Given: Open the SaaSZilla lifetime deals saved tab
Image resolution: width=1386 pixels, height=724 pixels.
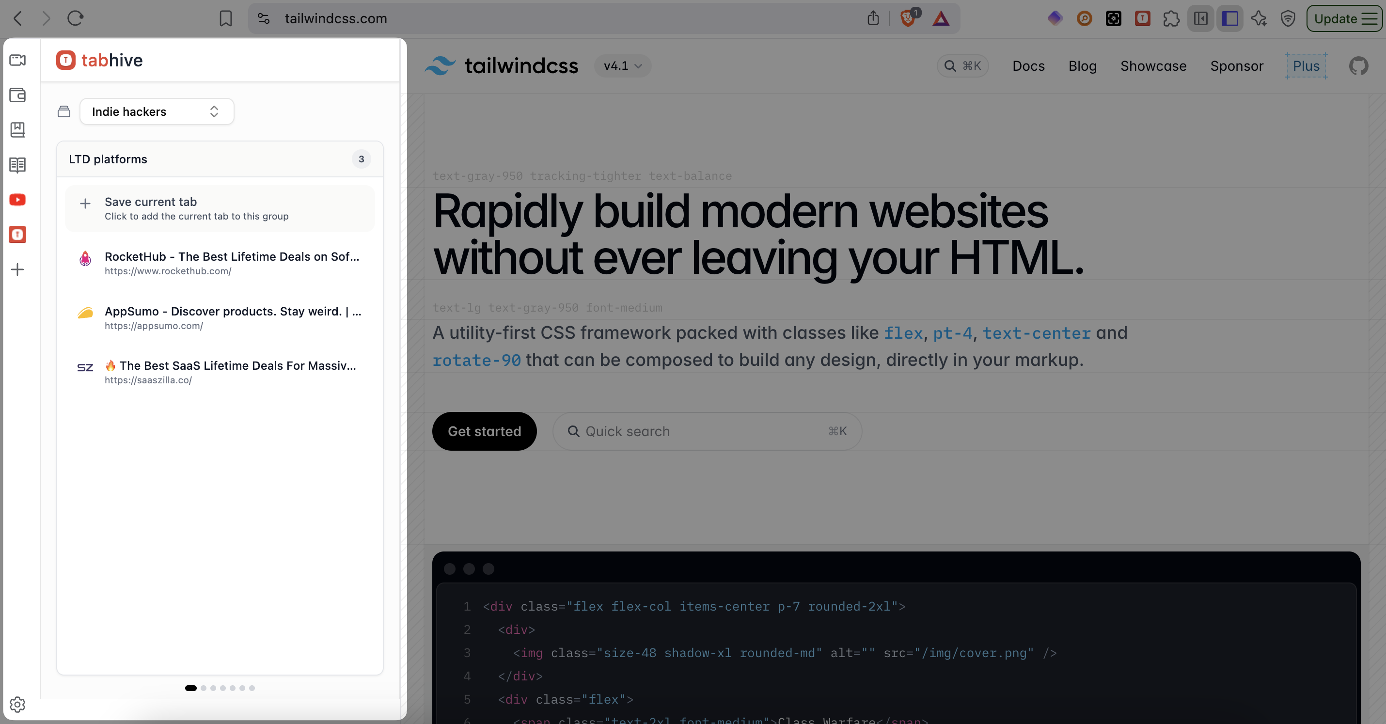Looking at the screenshot, I should pyautogui.click(x=220, y=372).
